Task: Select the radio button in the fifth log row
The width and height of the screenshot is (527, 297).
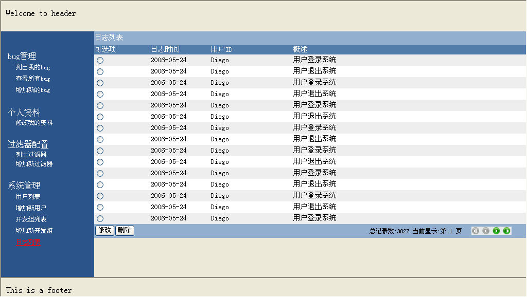Action: (x=100, y=106)
